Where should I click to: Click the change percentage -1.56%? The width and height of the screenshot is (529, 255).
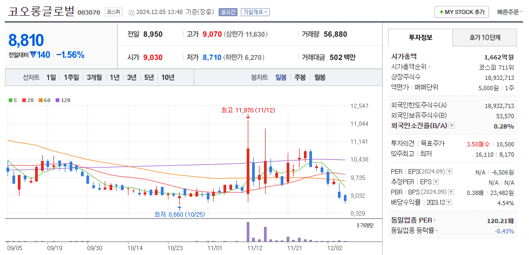point(70,55)
